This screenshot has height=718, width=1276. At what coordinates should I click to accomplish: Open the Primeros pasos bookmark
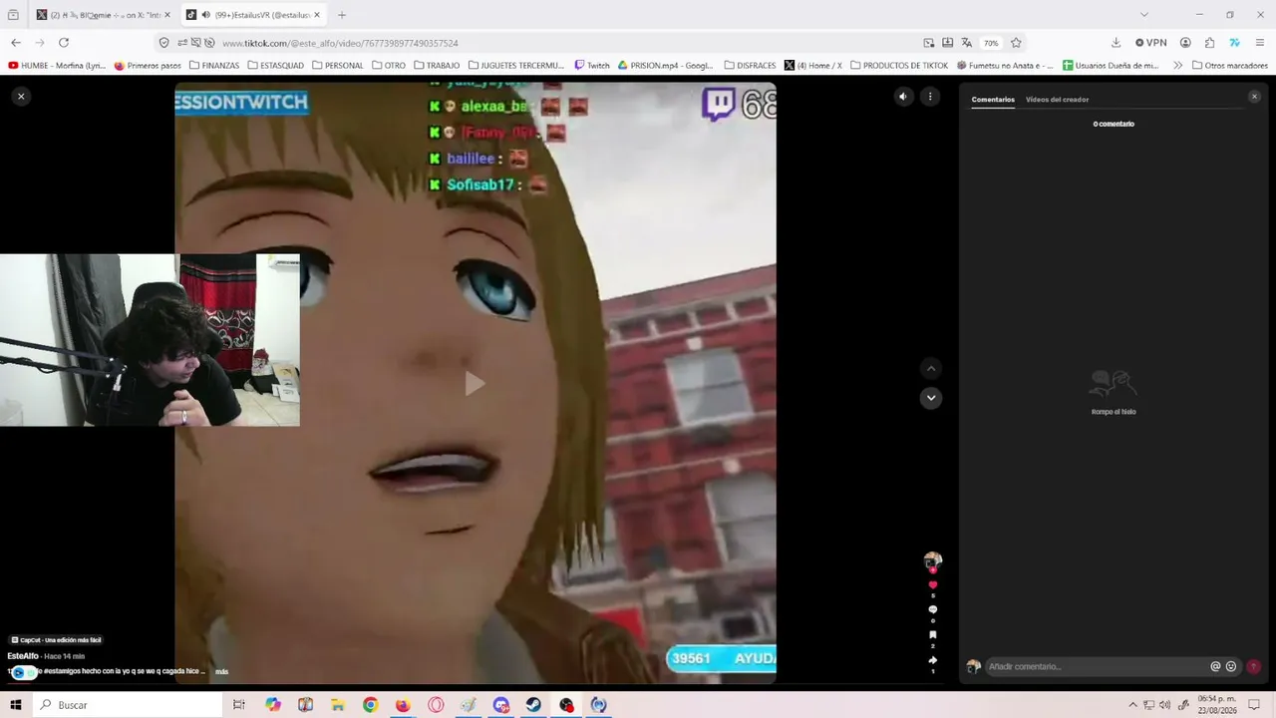[148, 66]
